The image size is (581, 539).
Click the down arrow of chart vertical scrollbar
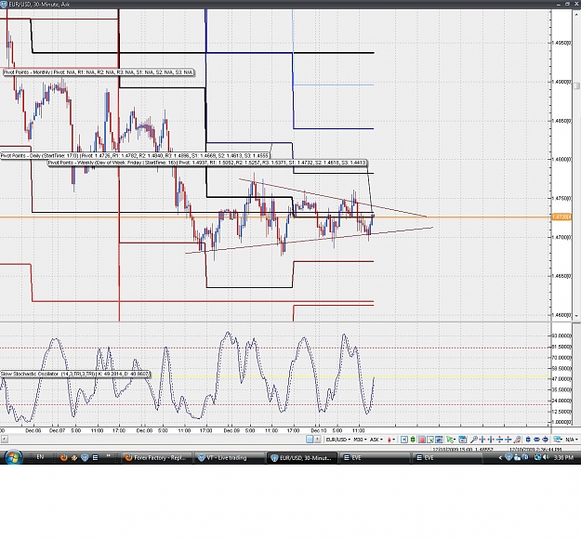[x=576, y=316]
